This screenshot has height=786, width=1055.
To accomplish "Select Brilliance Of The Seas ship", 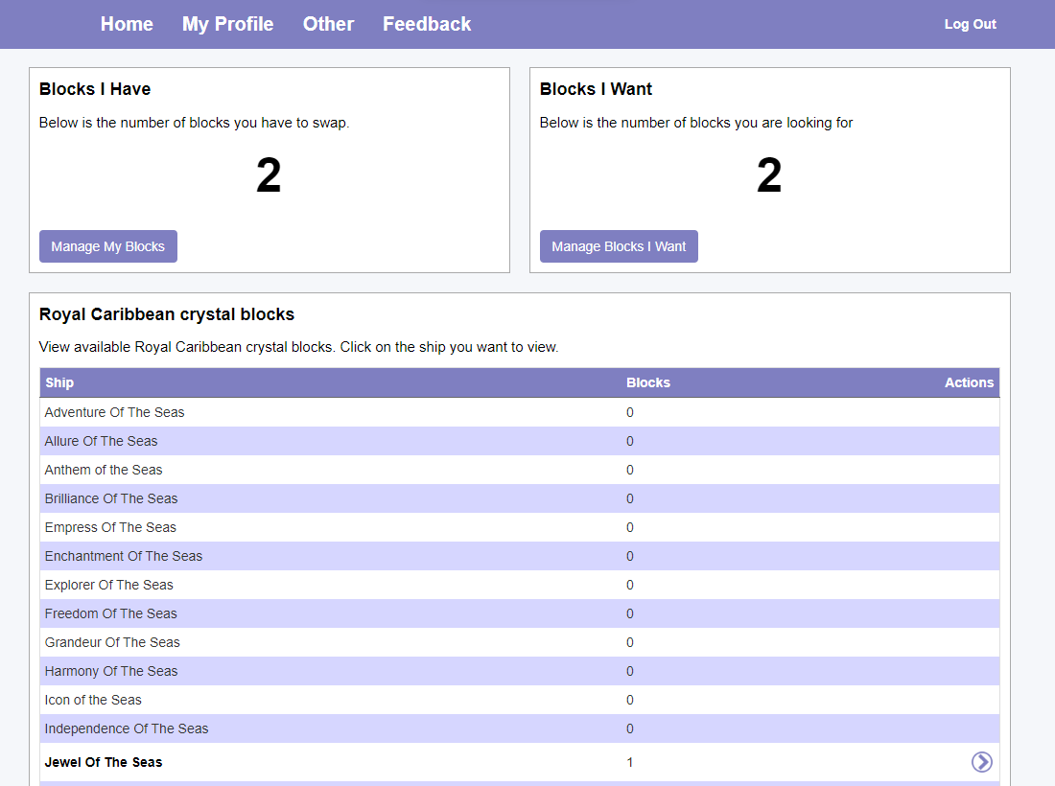I will point(111,498).
